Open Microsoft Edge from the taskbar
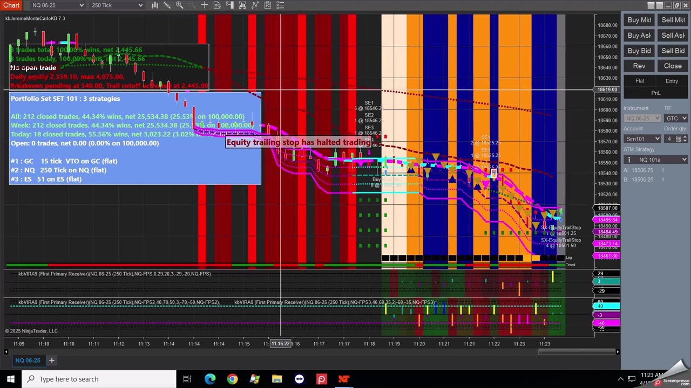The height and width of the screenshot is (388, 691). (210, 379)
